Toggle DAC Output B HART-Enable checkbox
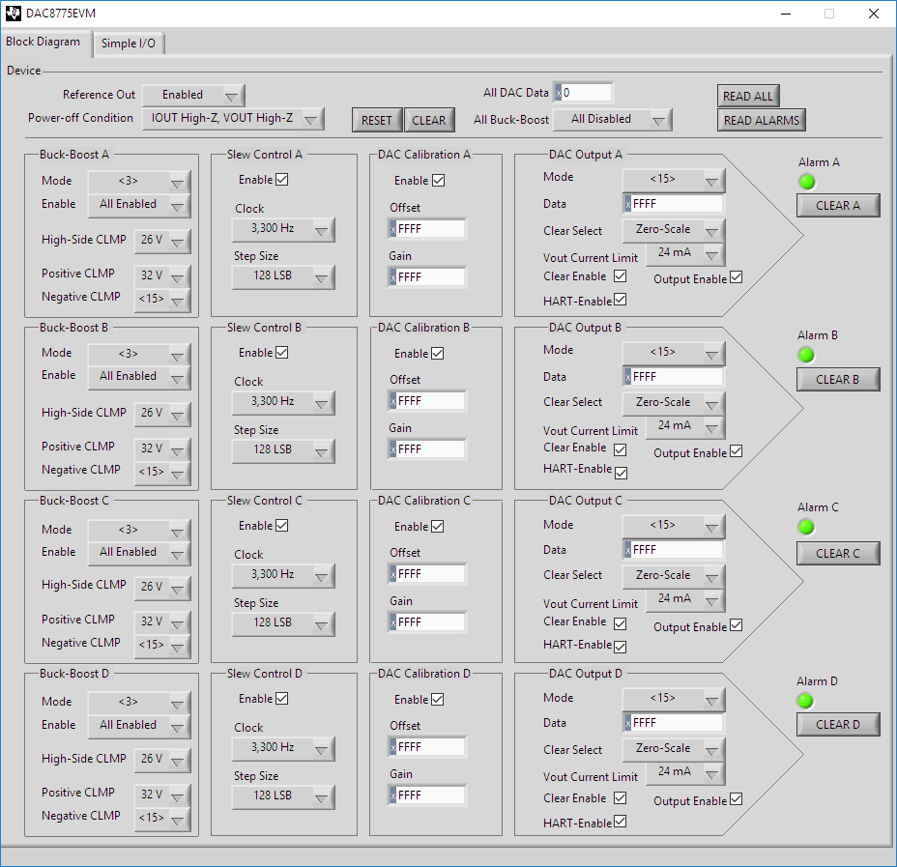The width and height of the screenshot is (897, 867). (x=622, y=473)
